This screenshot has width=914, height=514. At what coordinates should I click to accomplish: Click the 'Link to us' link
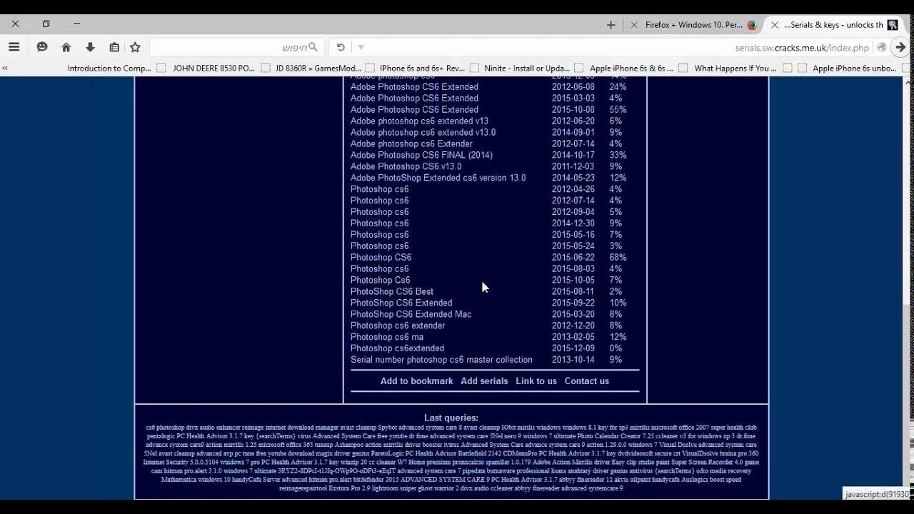coord(536,381)
